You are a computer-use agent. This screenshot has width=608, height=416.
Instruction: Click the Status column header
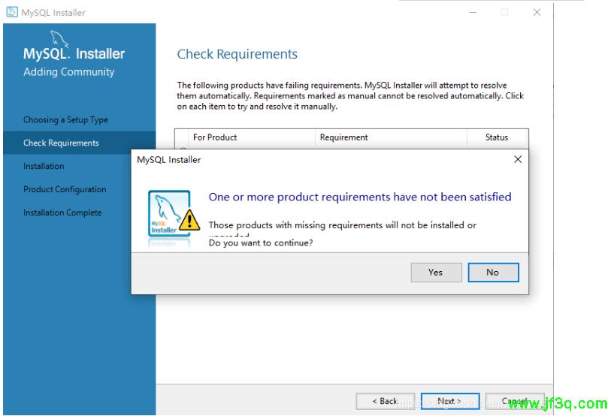click(496, 137)
